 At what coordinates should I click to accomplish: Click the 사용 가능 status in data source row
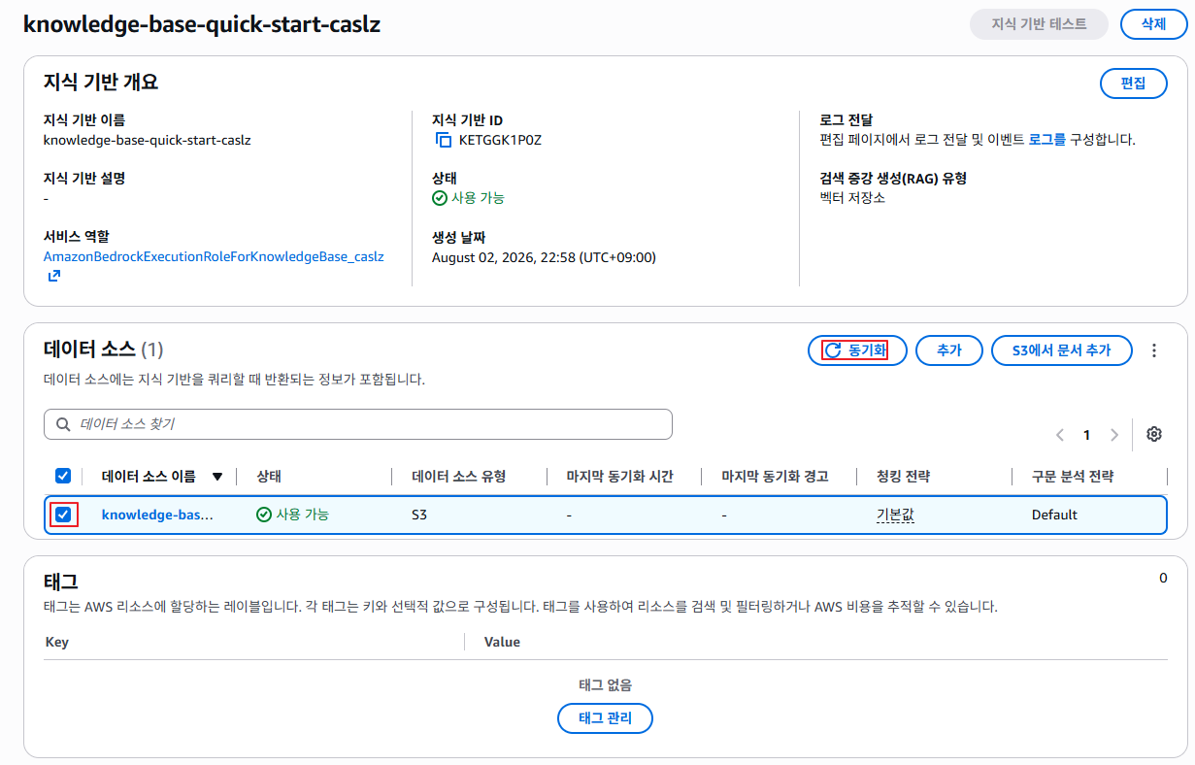point(292,515)
